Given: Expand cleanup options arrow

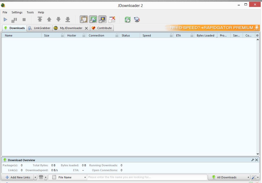Looking at the screenshot, I should point(46,177).
